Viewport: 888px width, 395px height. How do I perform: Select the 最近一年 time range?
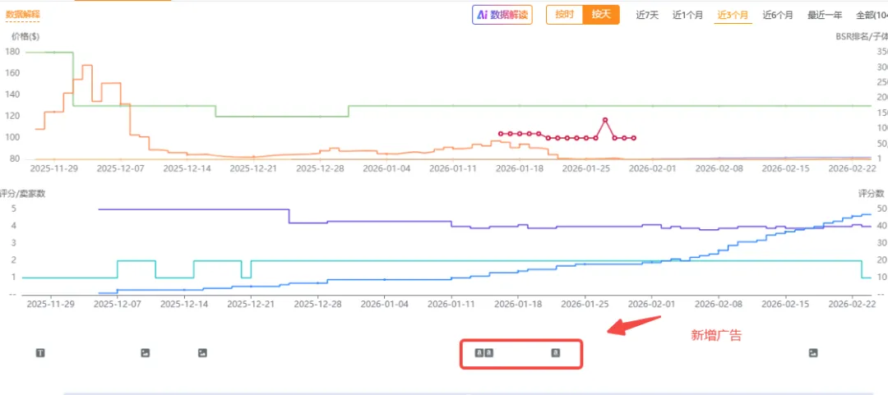(825, 15)
